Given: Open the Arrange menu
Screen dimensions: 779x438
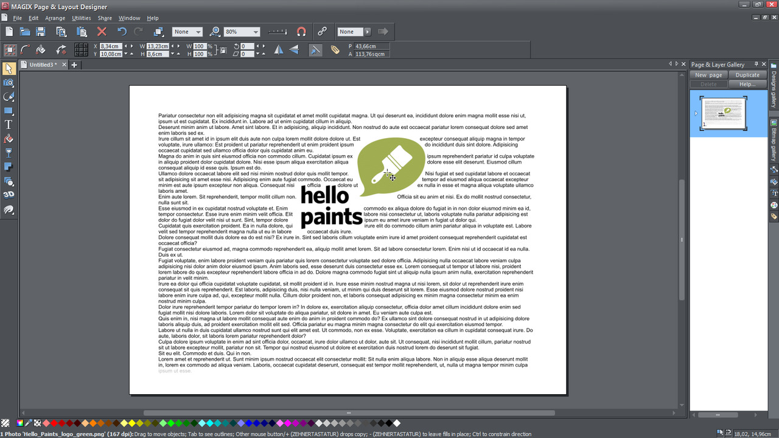Looking at the screenshot, I should 55,18.
